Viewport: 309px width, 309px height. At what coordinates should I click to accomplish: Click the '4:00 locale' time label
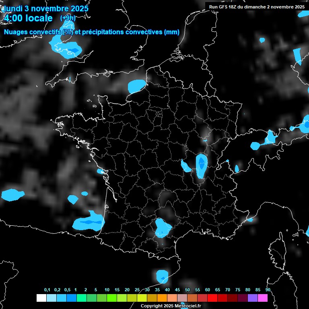click(x=28, y=18)
